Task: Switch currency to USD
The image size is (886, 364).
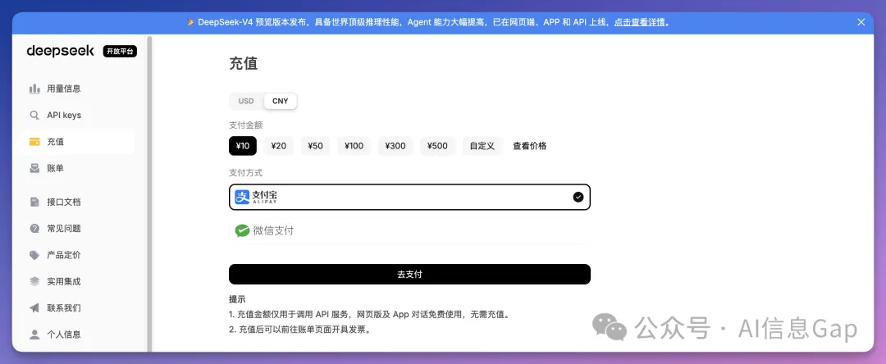Action: pyautogui.click(x=246, y=101)
